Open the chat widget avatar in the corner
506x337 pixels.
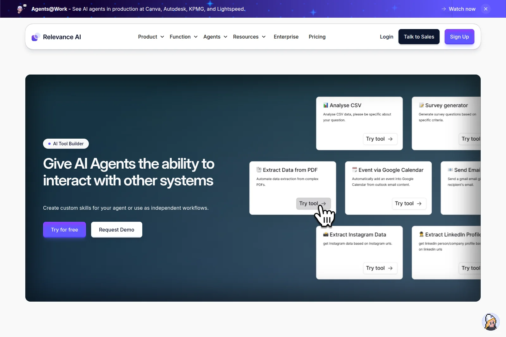point(491,322)
